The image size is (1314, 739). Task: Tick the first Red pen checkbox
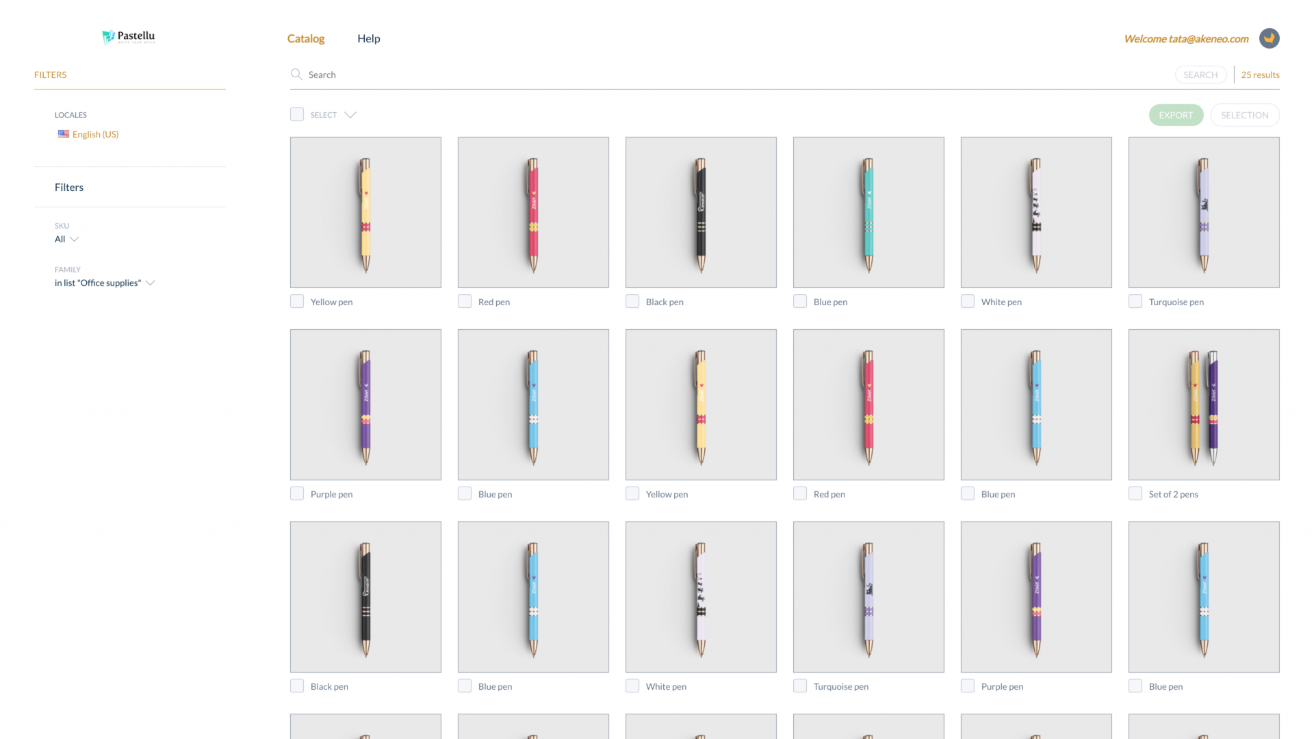(x=465, y=301)
